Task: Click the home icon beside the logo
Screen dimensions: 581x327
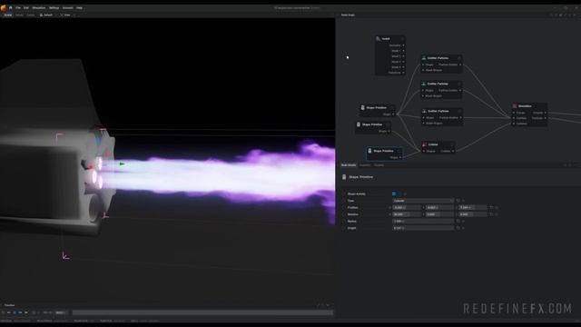Action: [x=11, y=7]
